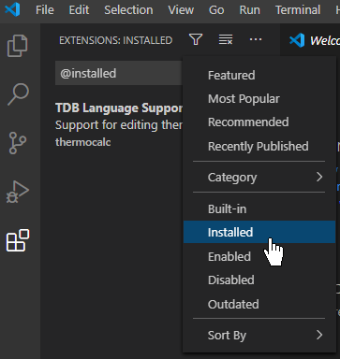Click the thermocalc publisher name

tap(83, 142)
